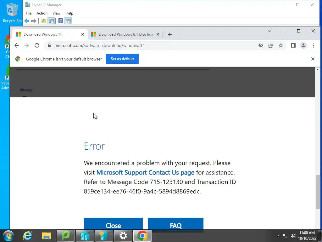This screenshot has height=242, width=322.
Task: Click the Privacy link
Action: 26,90
